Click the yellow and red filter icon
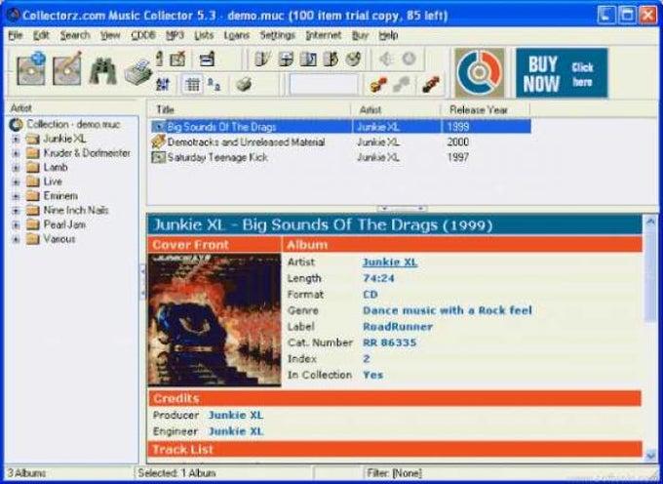This screenshot has height=484, width=663. tap(378, 85)
